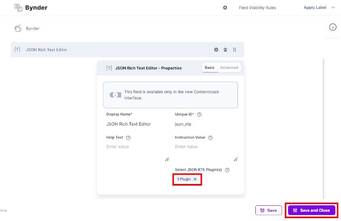This screenshot has height=221, width=341.
Task: Click the info circle icon at right
Action: click(333, 27)
